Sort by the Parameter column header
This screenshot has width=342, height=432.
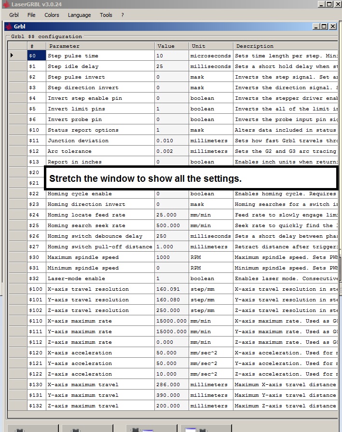100,46
